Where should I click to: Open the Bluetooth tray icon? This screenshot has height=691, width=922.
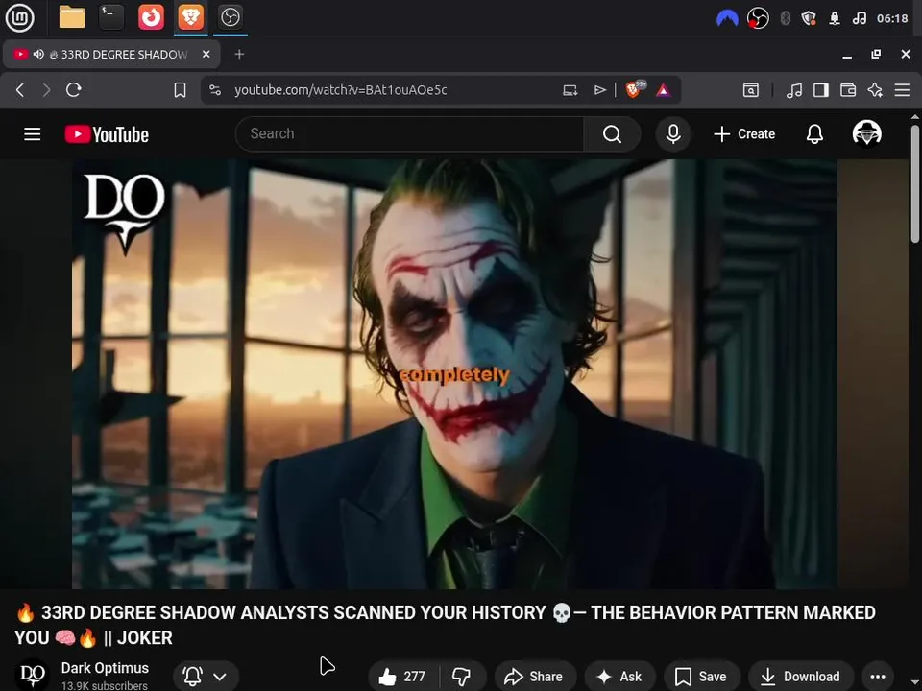785,18
